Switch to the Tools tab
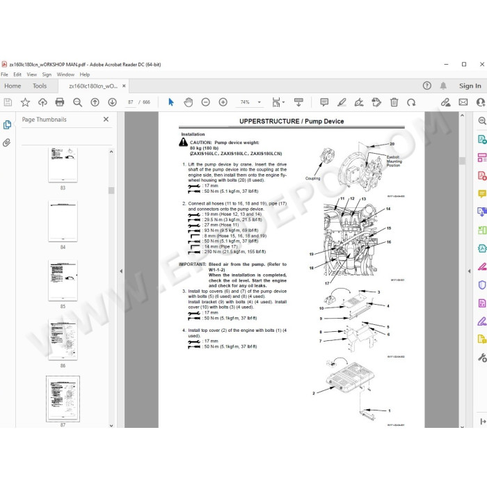 click(40, 86)
